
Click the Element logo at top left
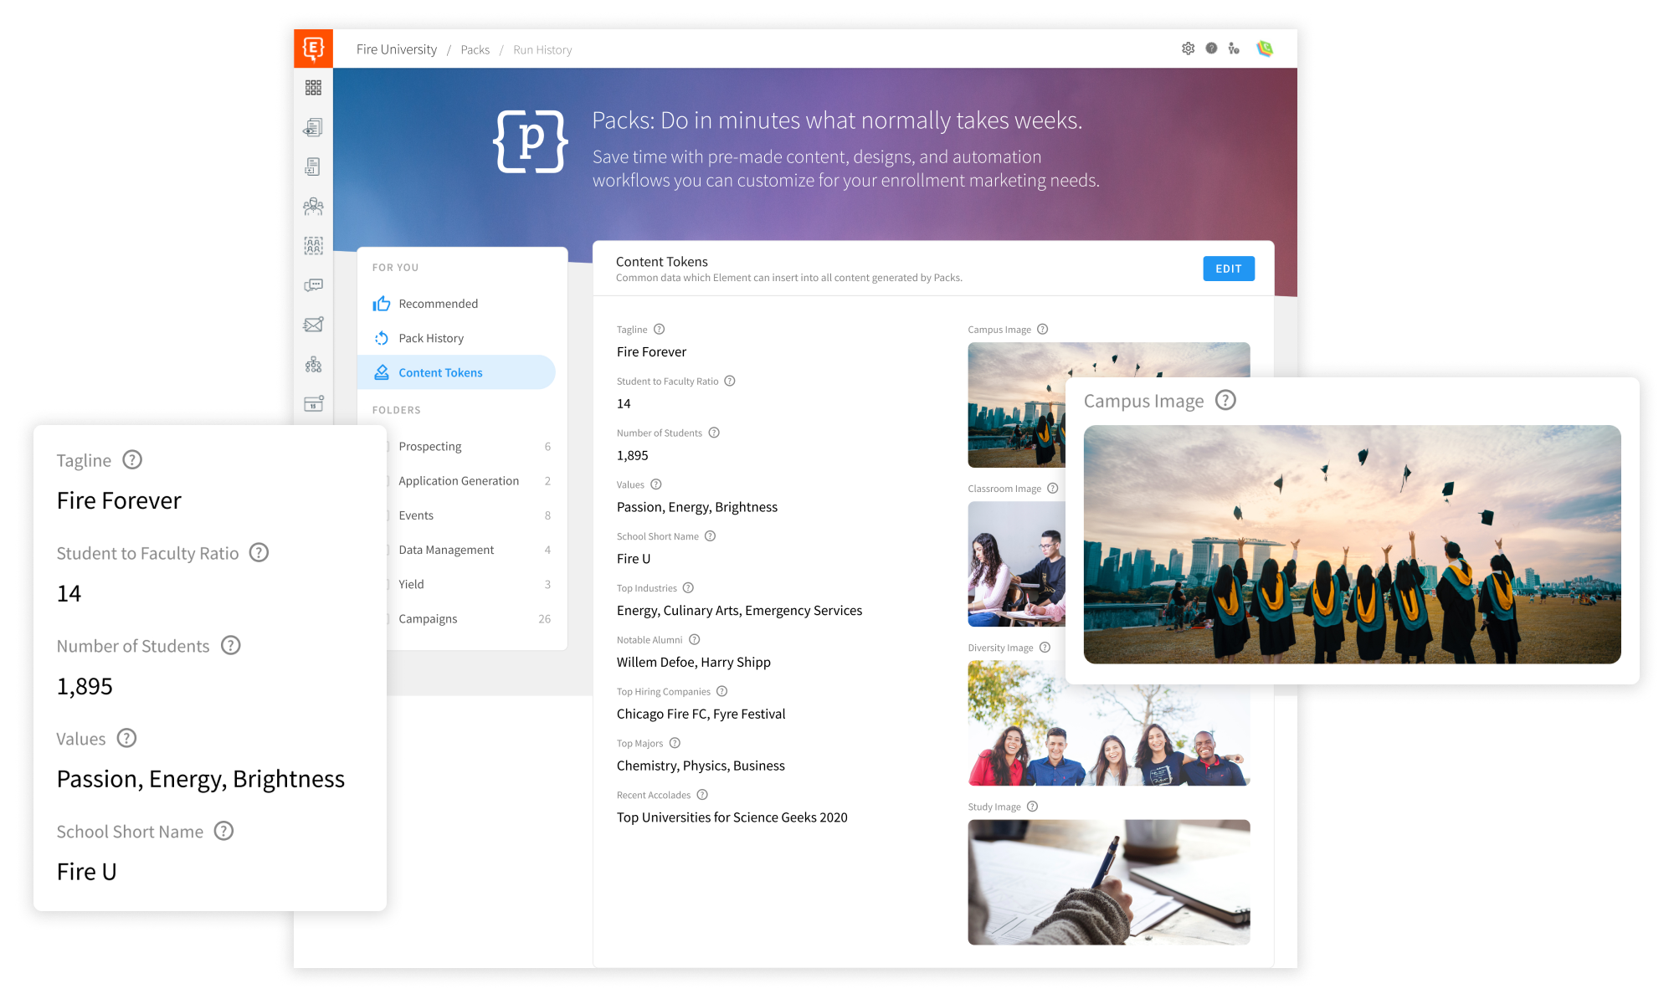click(x=313, y=49)
